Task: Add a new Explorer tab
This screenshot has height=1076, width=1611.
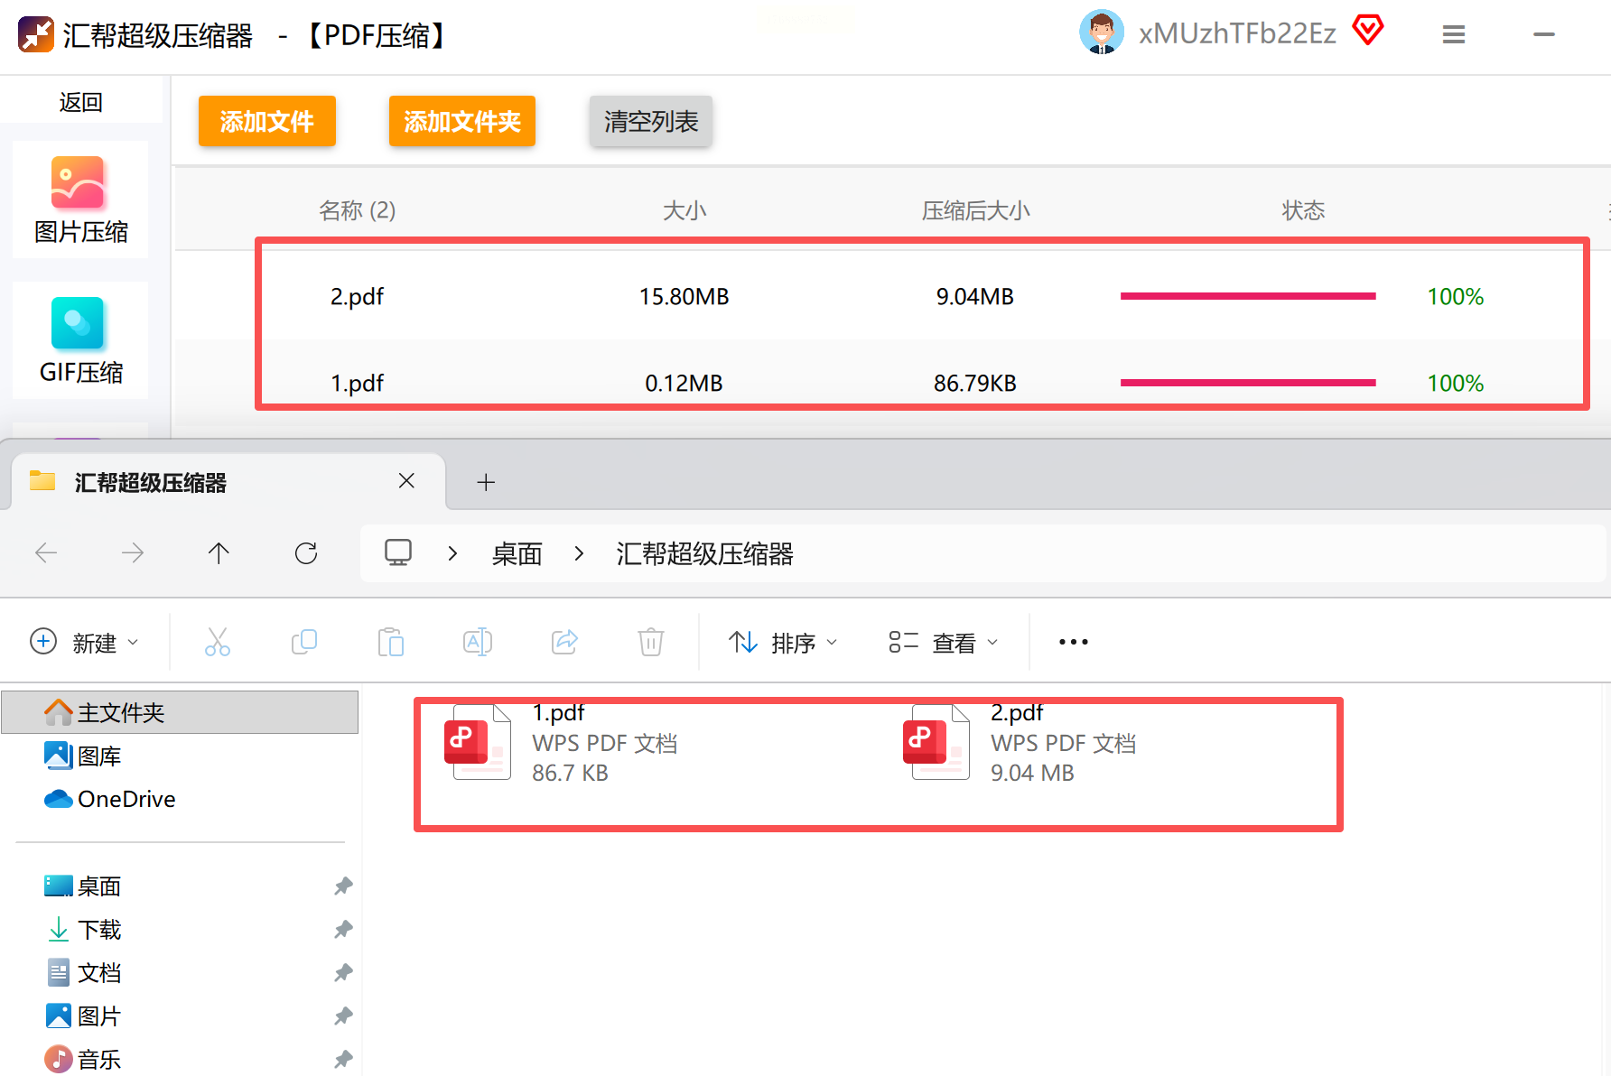Action: pyautogui.click(x=486, y=482)
